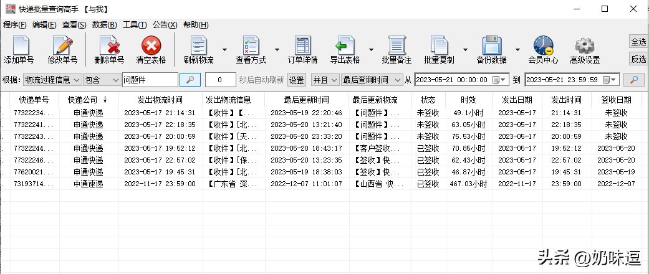Sort by 最后更新物流 column header
Screen dimensions: 649x274
pos(380,100)
